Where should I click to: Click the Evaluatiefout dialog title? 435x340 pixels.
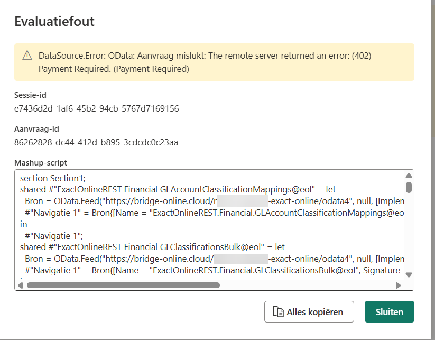click(x=54, y=22)
